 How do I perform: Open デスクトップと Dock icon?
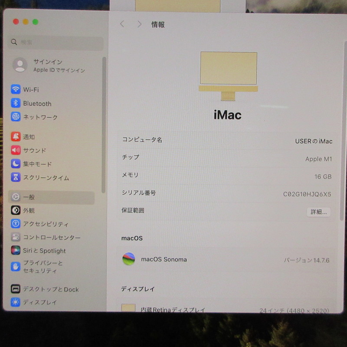click(x=16, y=289)
